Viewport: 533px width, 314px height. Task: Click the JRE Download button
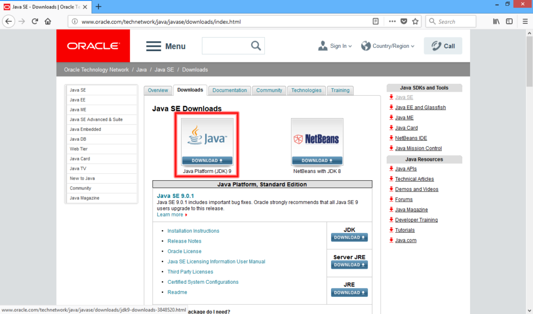(349, 293)
